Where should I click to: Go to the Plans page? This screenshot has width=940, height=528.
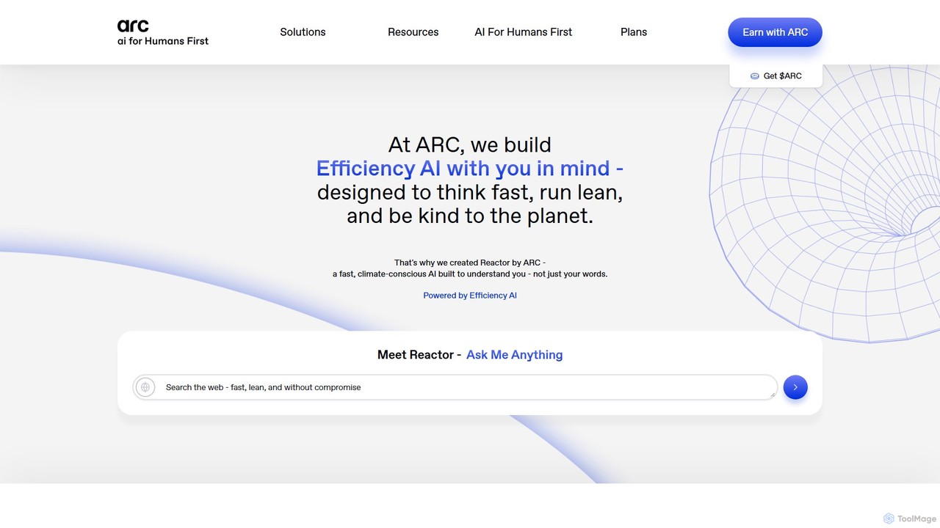634,32
